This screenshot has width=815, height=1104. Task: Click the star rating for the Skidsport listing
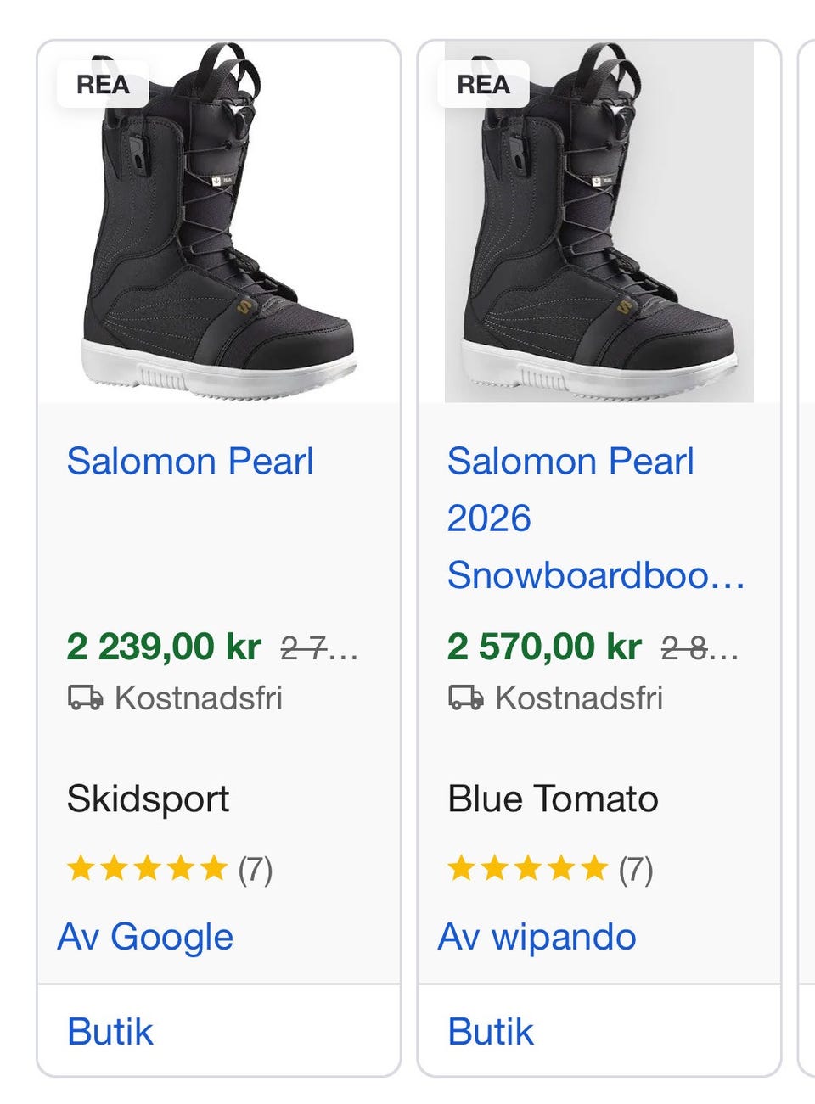pyautogui.click(x=147, y=869)
